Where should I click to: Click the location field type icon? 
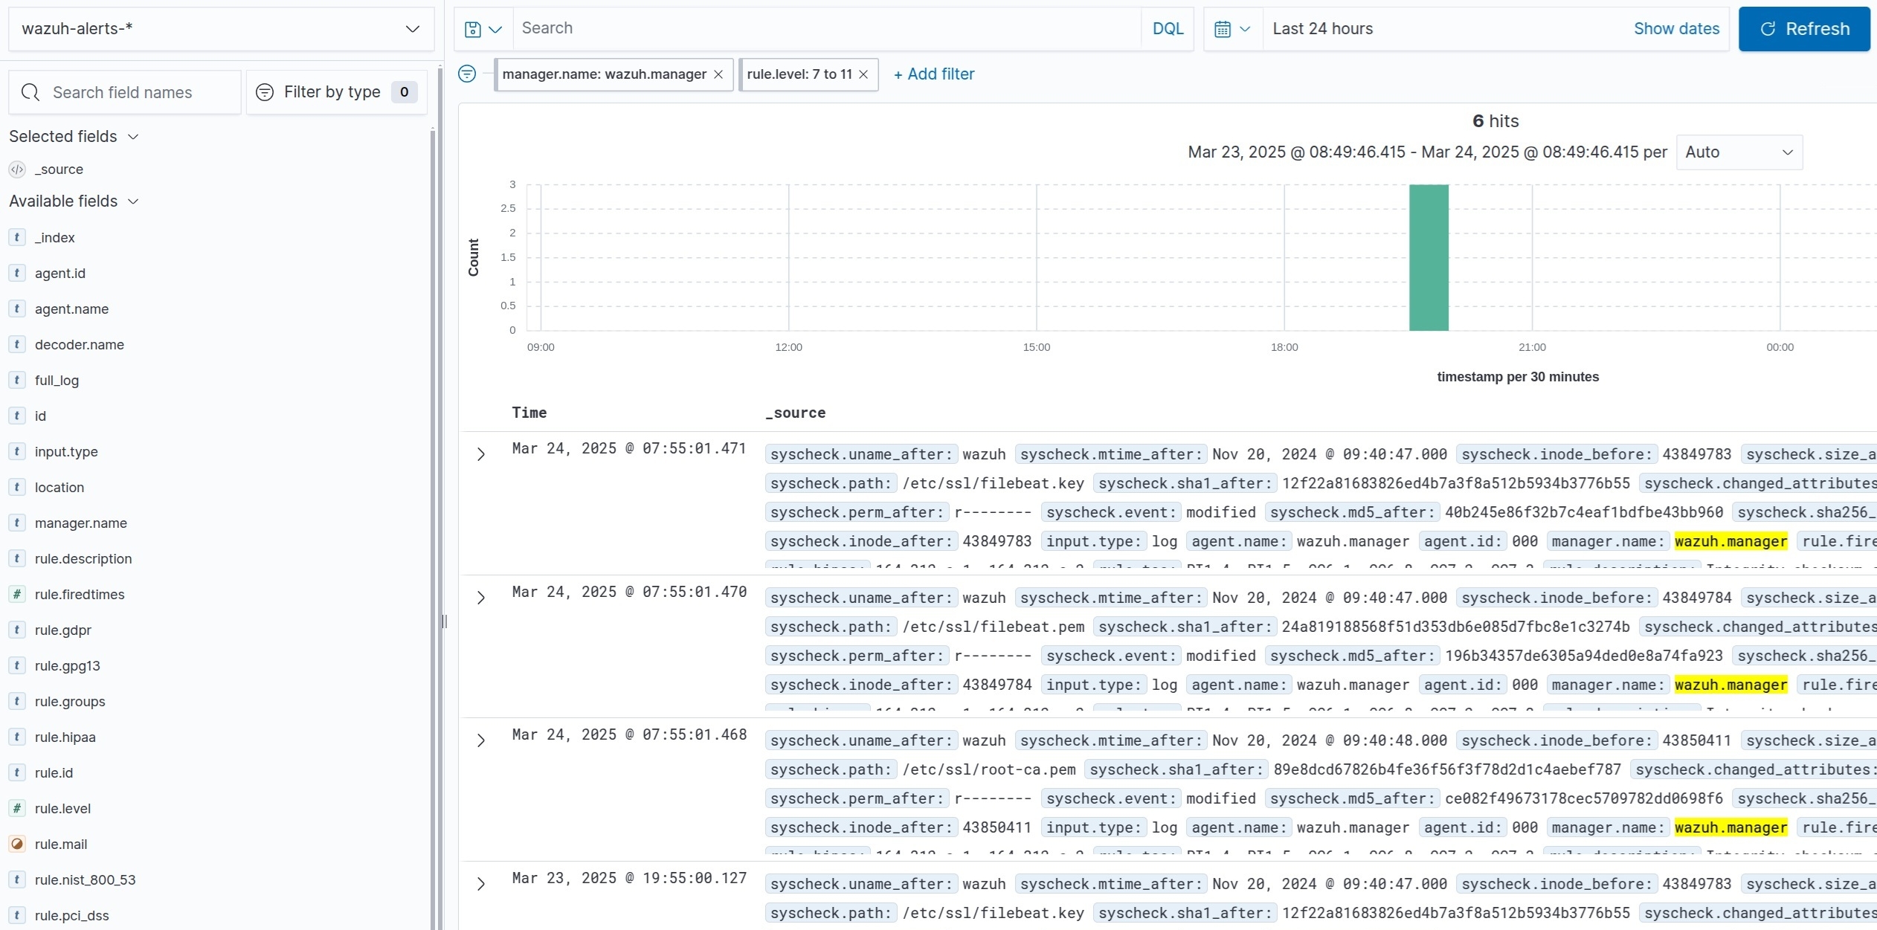17,488
